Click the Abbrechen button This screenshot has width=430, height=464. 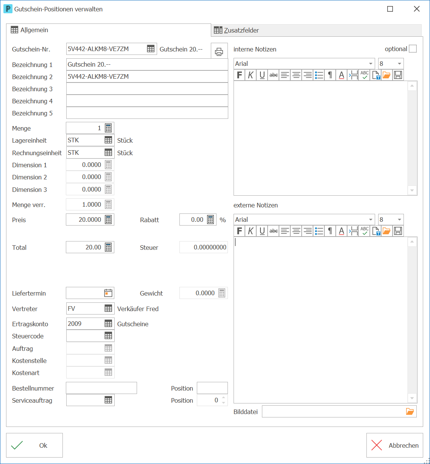(395, 445)
